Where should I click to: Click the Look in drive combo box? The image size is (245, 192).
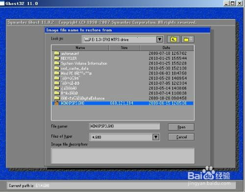[x=122, y=39]
